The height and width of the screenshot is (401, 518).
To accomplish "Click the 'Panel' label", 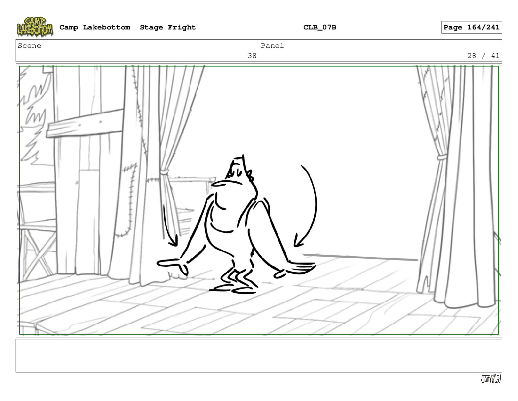I will (x=272, y=46).
